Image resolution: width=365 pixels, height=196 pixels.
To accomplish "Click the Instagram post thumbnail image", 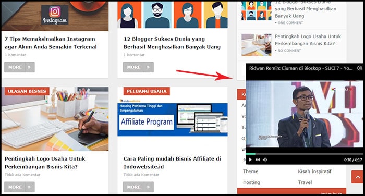I will [55, 16].
